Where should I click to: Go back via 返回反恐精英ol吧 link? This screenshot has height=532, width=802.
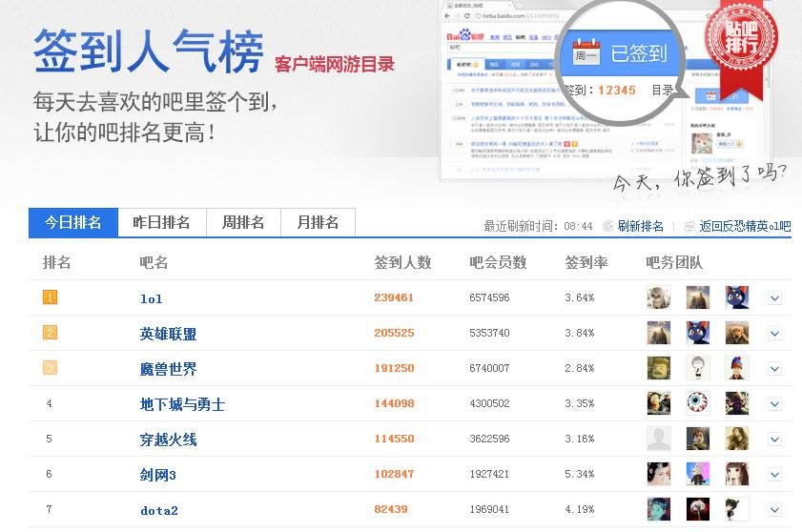point(745,226)
